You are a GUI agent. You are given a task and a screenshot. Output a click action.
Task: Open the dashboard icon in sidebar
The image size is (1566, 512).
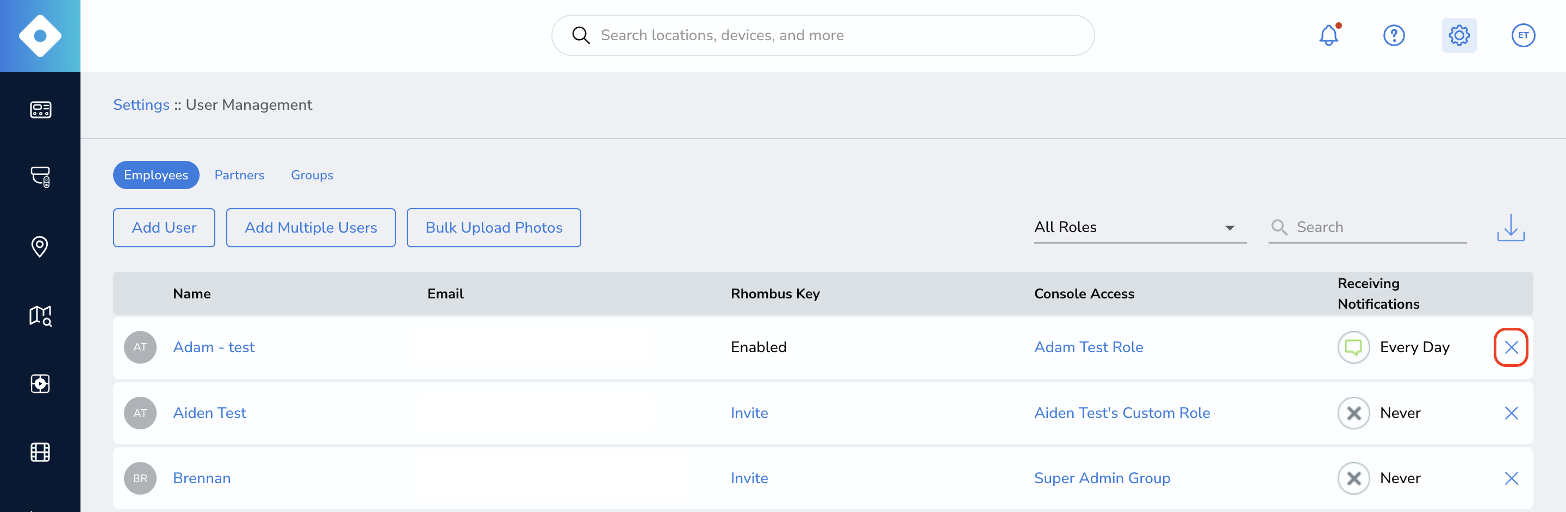tap(40, 109)
